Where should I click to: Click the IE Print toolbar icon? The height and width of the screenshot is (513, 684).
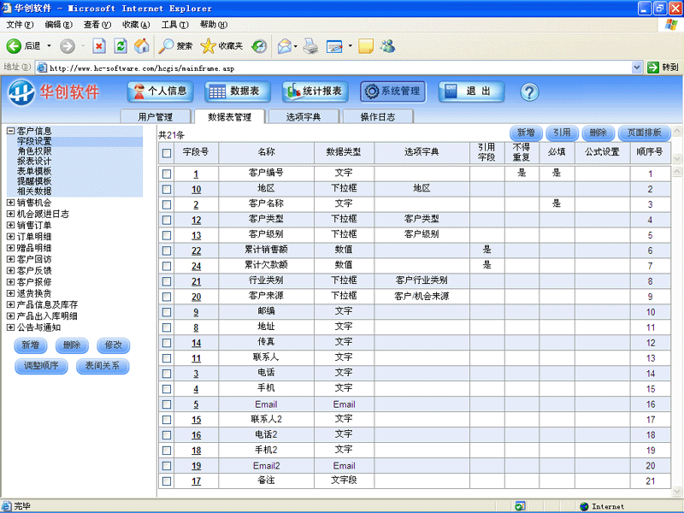click(x=310, y=45)
